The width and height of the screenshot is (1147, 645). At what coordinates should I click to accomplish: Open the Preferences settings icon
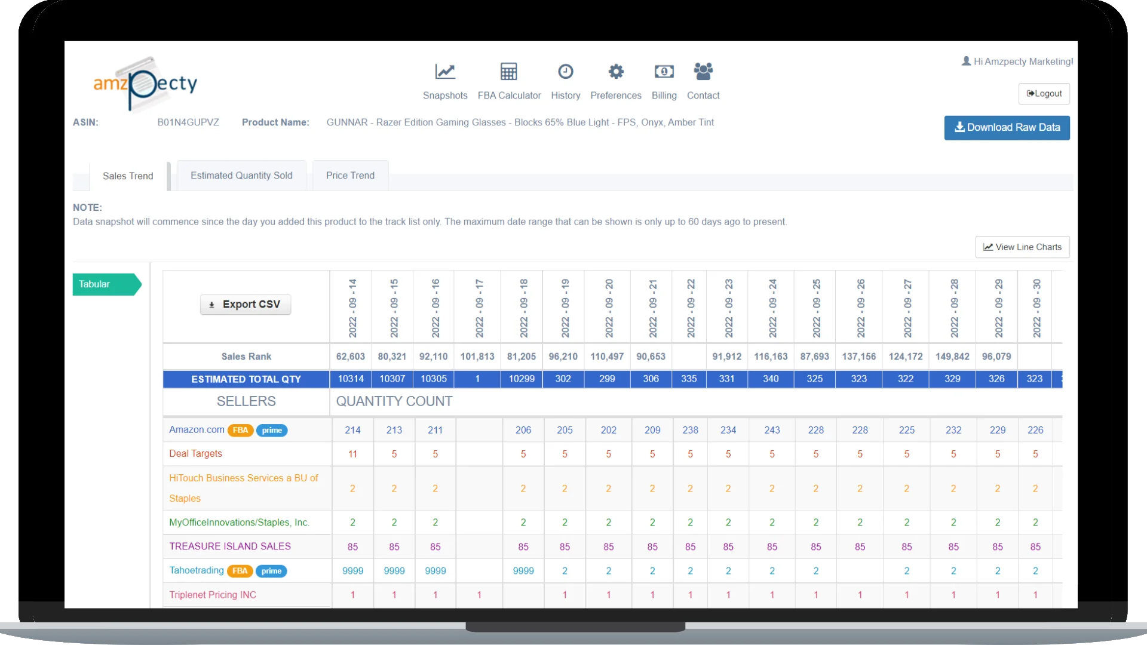point(616,71)
